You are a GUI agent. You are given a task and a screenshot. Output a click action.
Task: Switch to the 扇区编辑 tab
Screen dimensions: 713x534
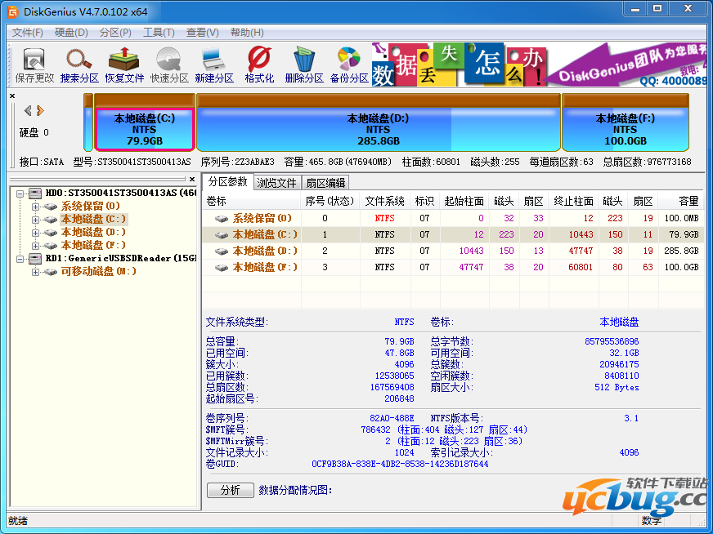(x=325, y=181)
